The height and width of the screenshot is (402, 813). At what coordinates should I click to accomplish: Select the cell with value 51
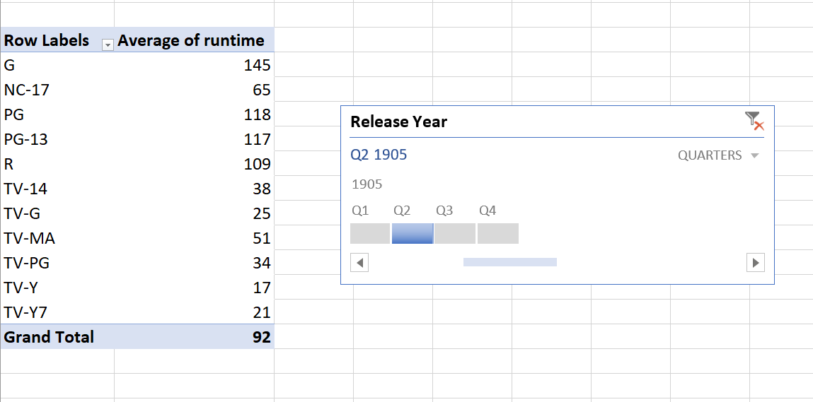point(194,238)
